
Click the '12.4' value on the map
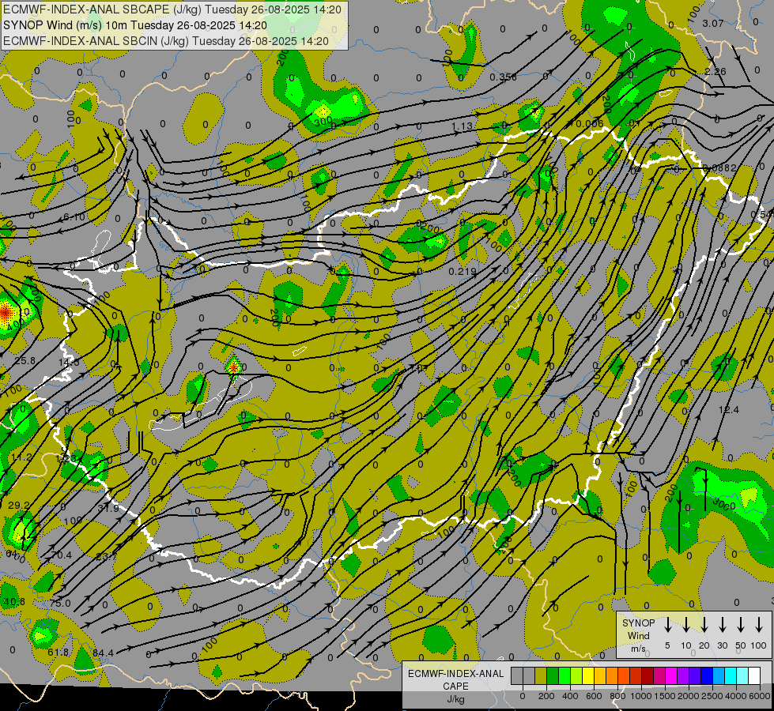pos(729,409)
